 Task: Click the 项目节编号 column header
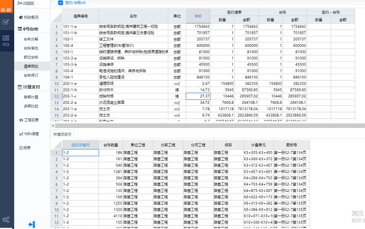coord(80,145)
